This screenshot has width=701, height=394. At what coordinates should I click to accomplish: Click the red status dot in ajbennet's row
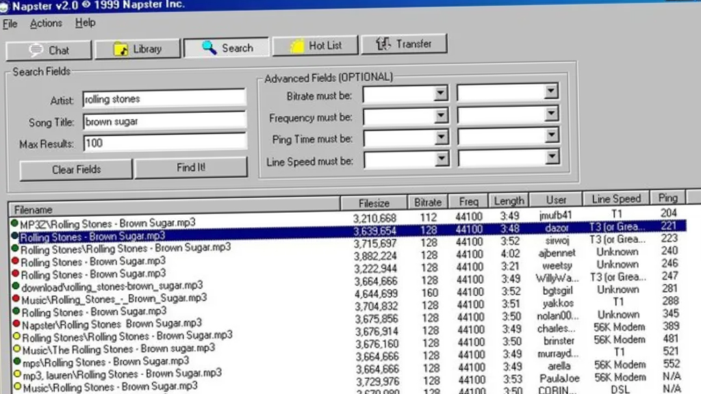coord(15,261)
